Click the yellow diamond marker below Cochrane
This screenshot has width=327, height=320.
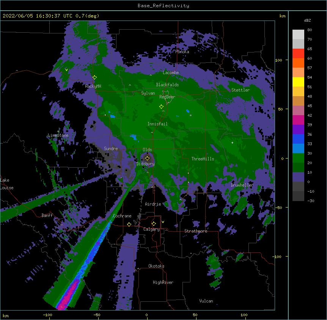[x=129, y=225]
